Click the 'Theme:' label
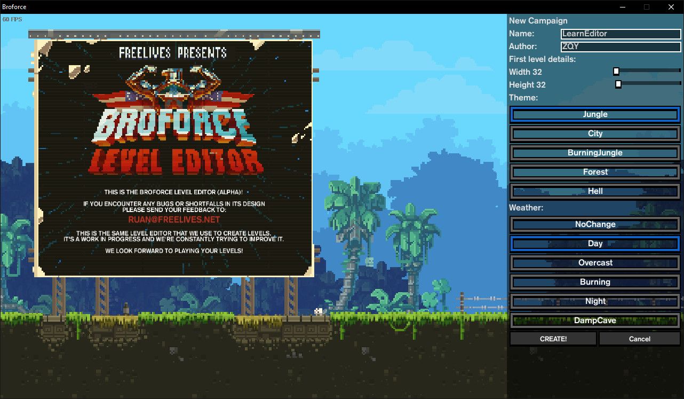The width and height of the screenshot is (684, 399). pyautogui.click(x=523, y=98)
